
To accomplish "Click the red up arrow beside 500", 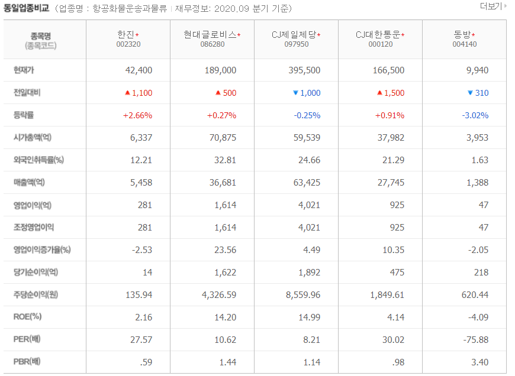I will [x=218, y=93].
